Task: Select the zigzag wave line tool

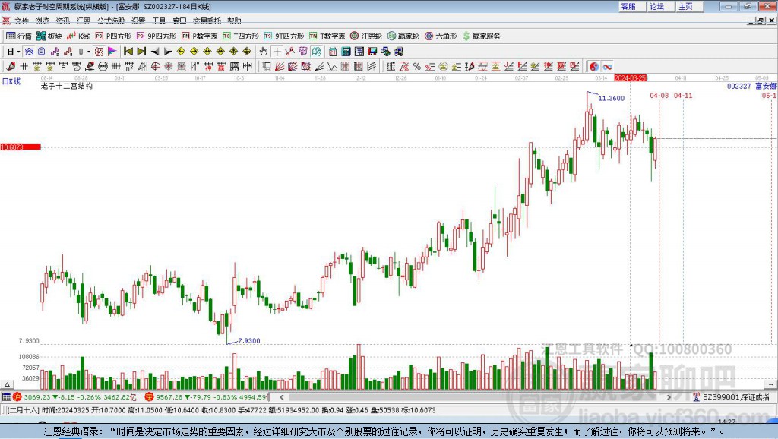Action: click(x=331, y=67)
